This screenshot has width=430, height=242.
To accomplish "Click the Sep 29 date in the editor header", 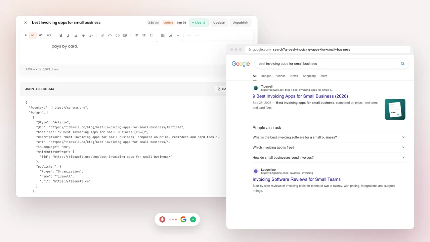I will click(x=181, y=23).
